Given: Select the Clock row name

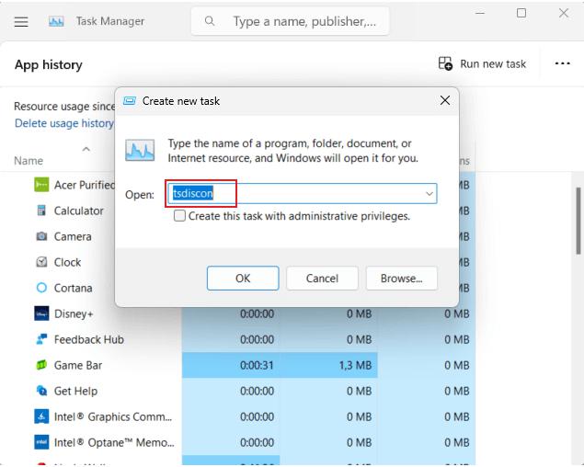Looking at the screenshot, I should click(x=67, y=262).
